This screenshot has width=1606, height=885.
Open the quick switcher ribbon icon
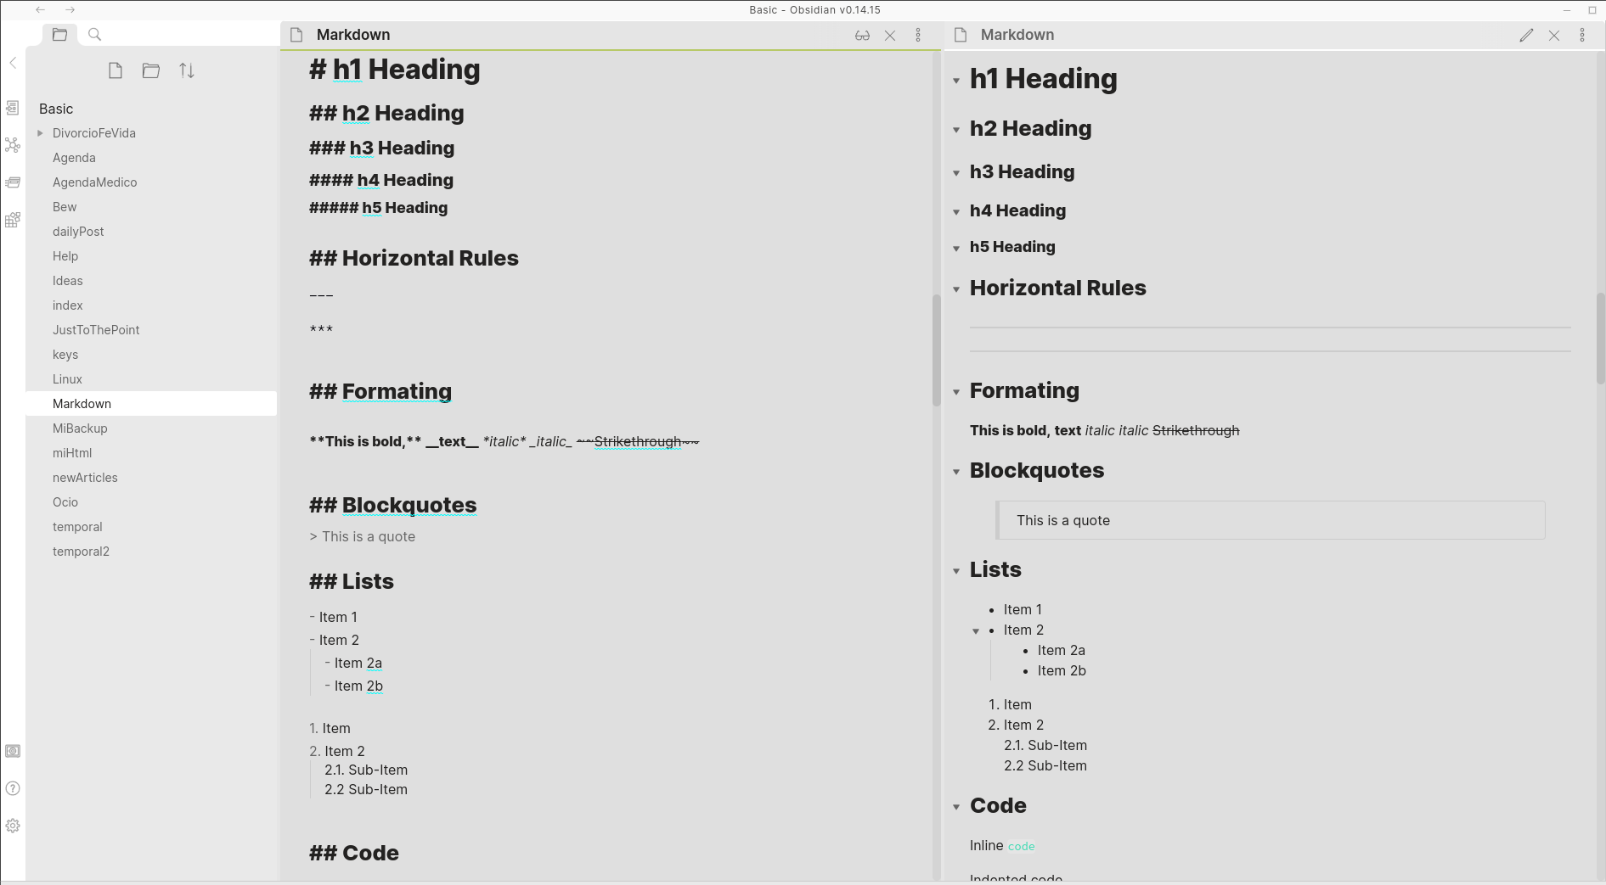pos(13,108)
